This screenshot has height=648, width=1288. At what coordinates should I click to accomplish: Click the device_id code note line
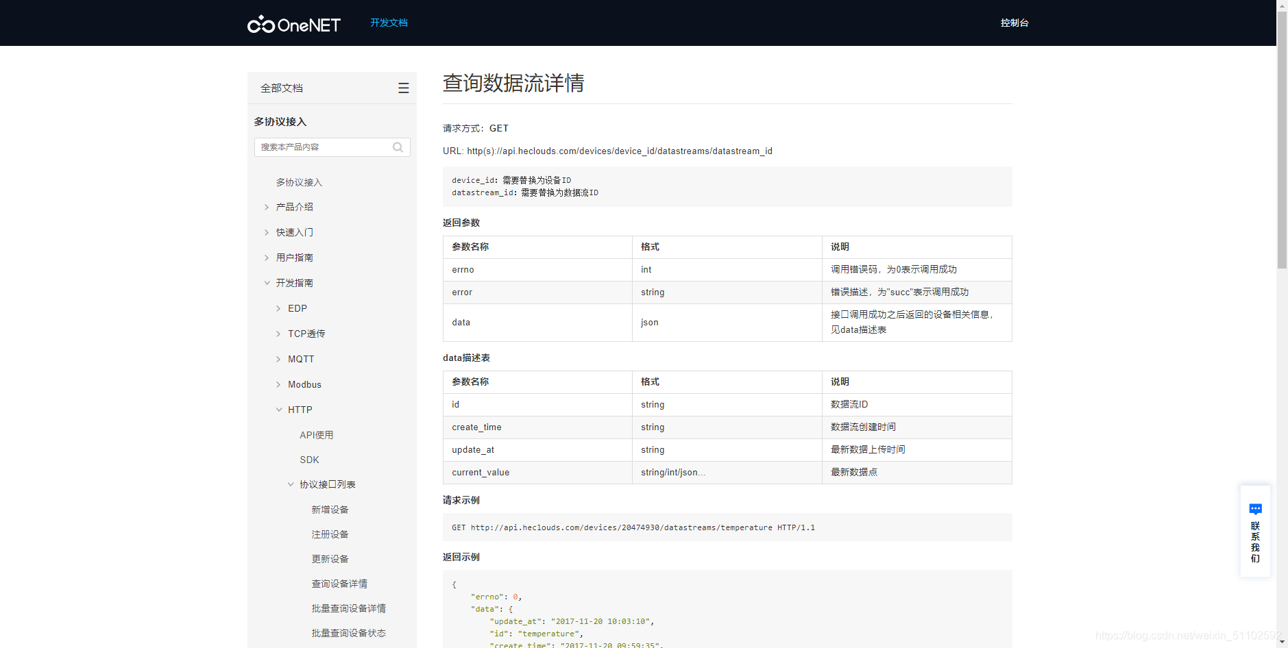pyautogui.click(x=511, y=180)
